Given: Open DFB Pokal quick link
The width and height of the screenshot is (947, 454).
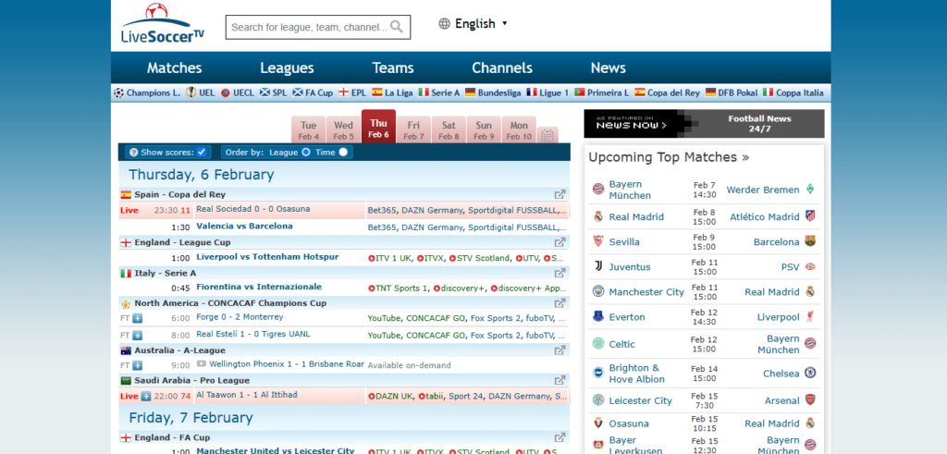Looking at the screenshot, I should pos(732,93).
